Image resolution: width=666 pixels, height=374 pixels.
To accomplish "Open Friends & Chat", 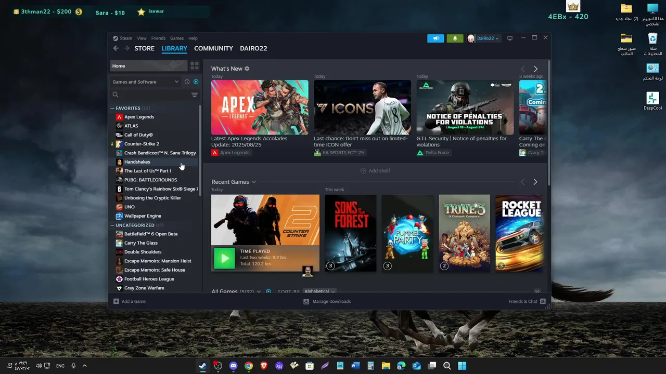I will point(527,301).
